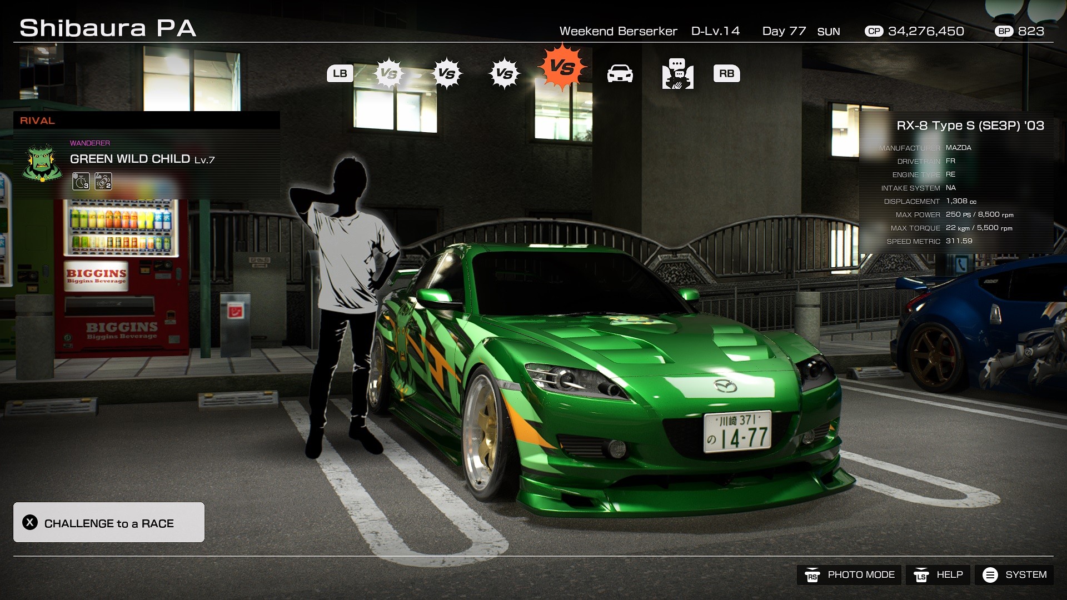Select the highlighted orange VS rival tab
The height and width of the screenshot is (600, 1067).
click(562, 68)
